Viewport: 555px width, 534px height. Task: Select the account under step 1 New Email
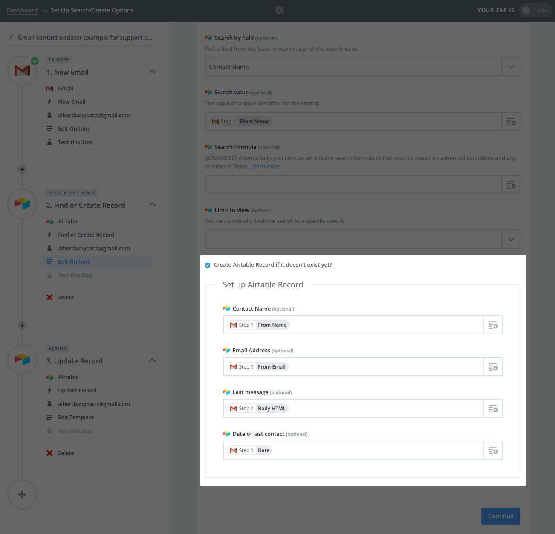pyautogui.click(x=94, y=115)
